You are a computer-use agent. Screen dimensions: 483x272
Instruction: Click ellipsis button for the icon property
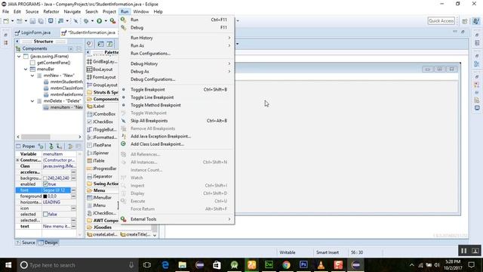[x=74, y=209]
